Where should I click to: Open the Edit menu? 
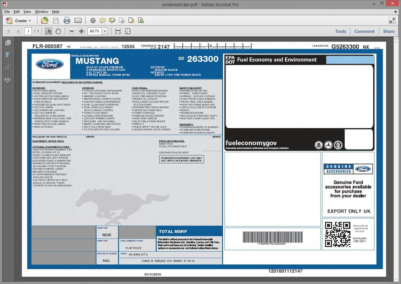17,12
